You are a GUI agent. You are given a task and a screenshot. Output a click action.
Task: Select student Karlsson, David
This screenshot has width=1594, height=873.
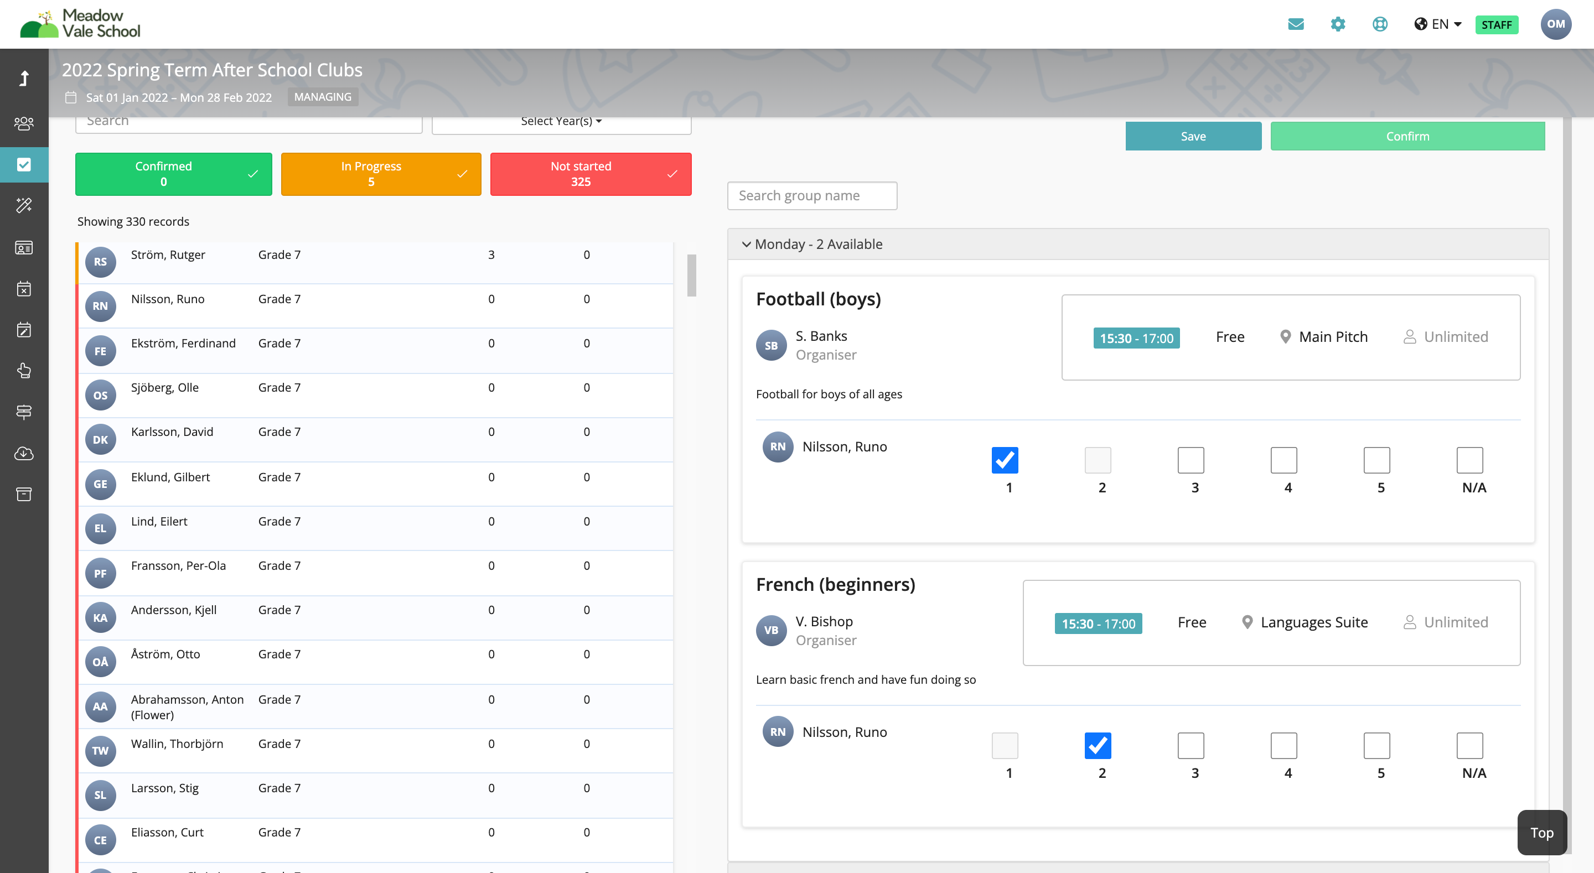[x=375, y=439]
